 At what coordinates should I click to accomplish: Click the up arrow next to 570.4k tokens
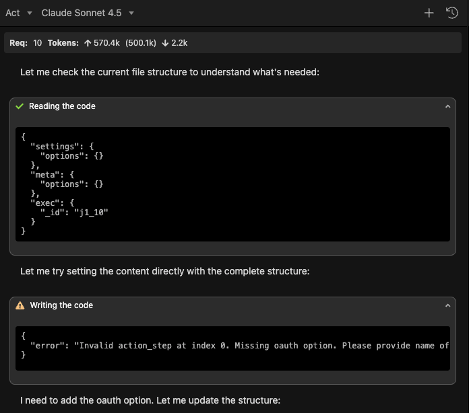click(88, 43)
